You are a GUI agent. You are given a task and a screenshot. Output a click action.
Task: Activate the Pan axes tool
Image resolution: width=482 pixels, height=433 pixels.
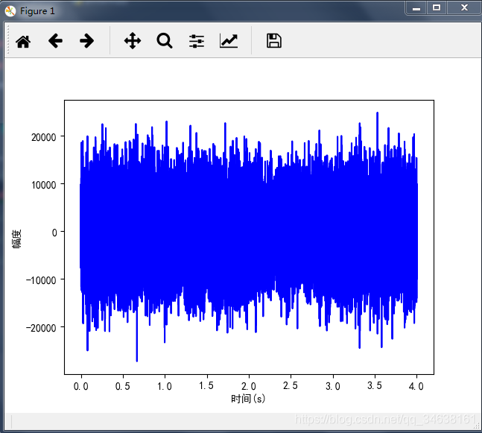tap(133, 40)
